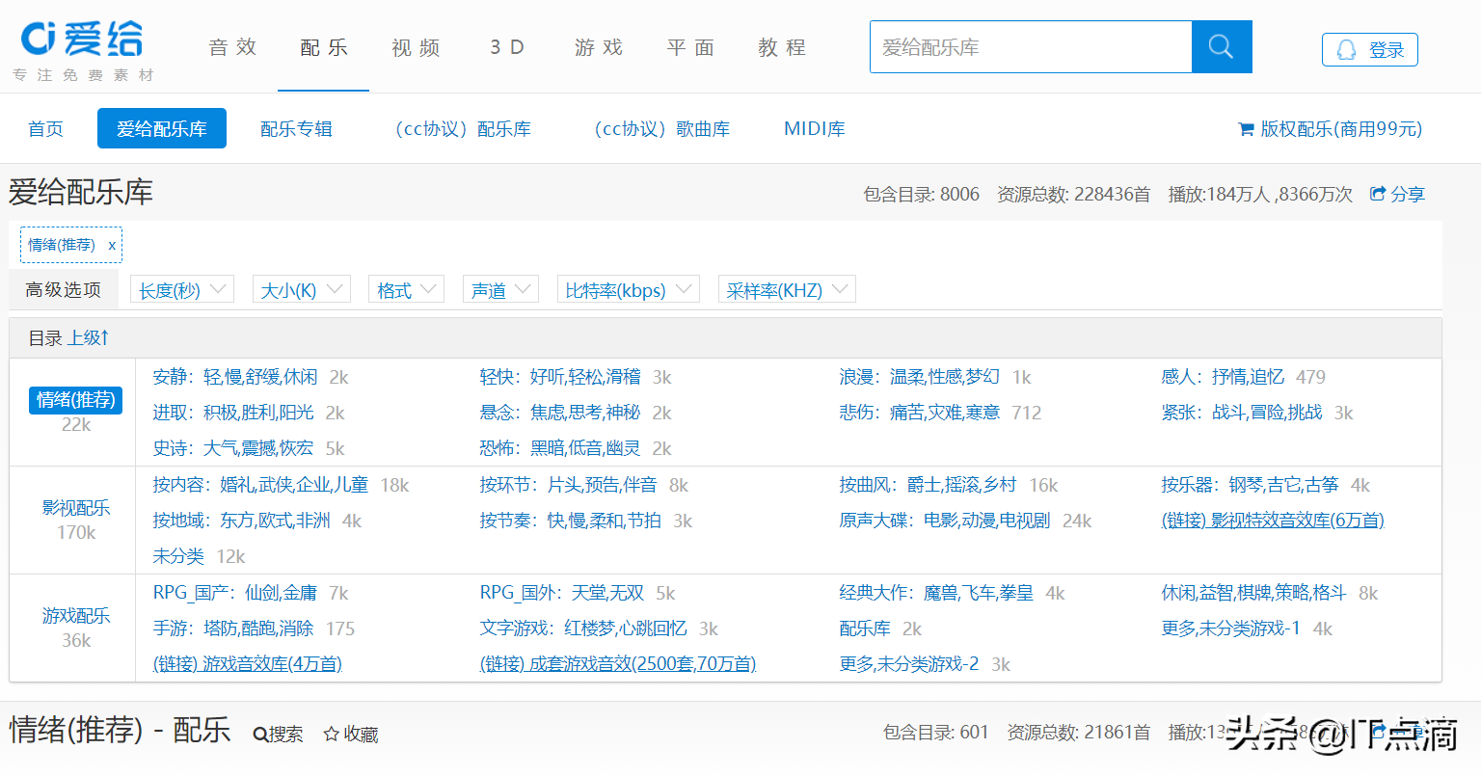
Task: Expand the 大小(K) dropdown
Action: click(x=301, y=290)
